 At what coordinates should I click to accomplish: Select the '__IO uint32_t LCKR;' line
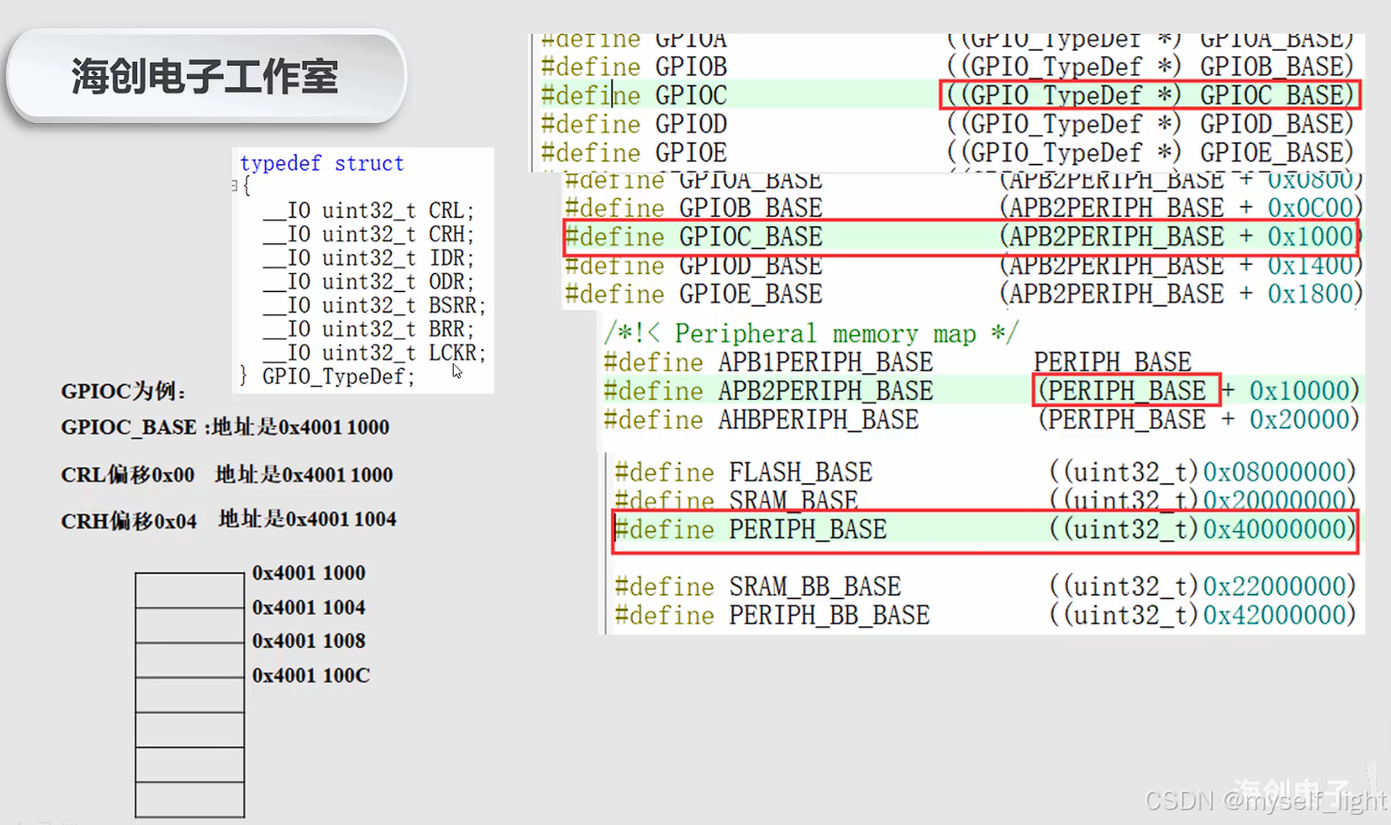pos(374,353)
